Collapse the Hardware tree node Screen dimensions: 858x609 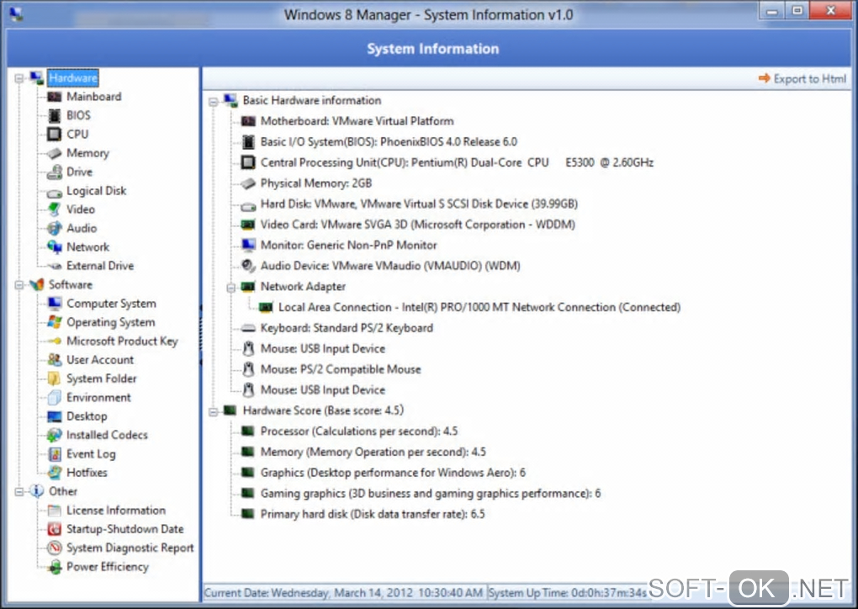(x=19, y=78)
